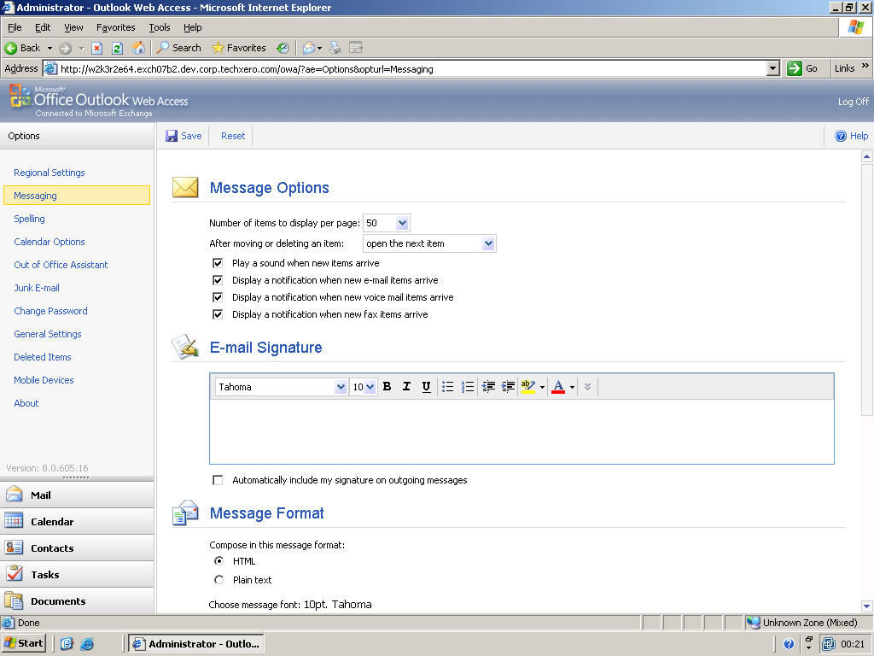Open the items per page dropdown
Screen dimensions: 874x656
402,223
